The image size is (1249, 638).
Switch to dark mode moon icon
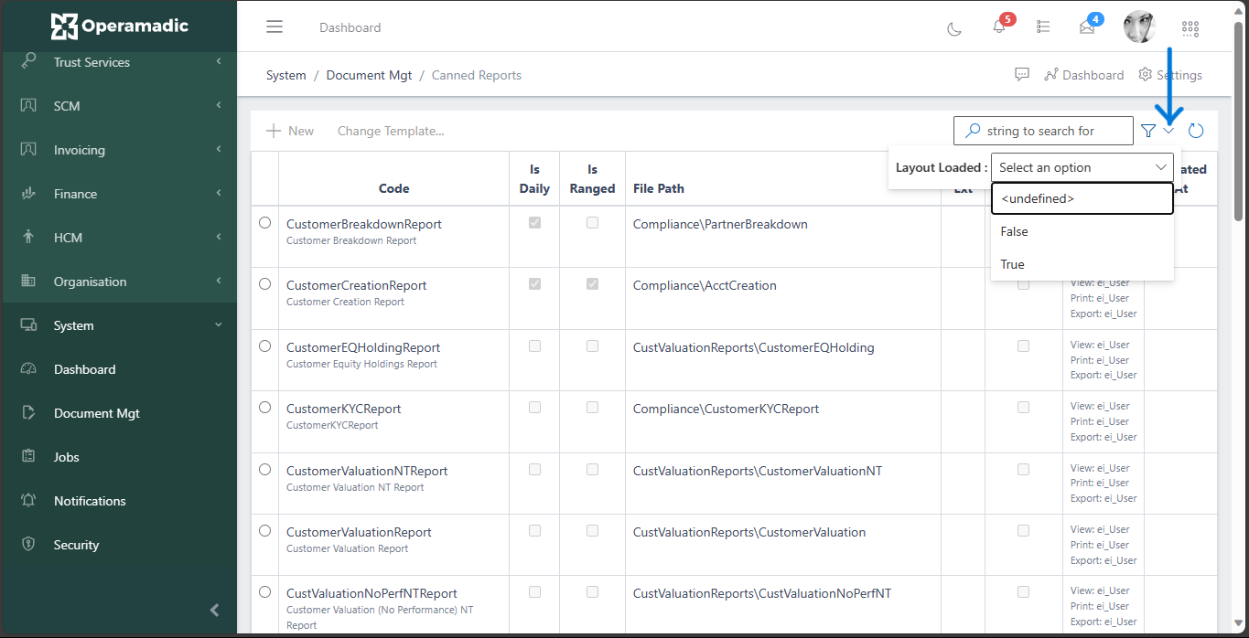click(954, 28)
